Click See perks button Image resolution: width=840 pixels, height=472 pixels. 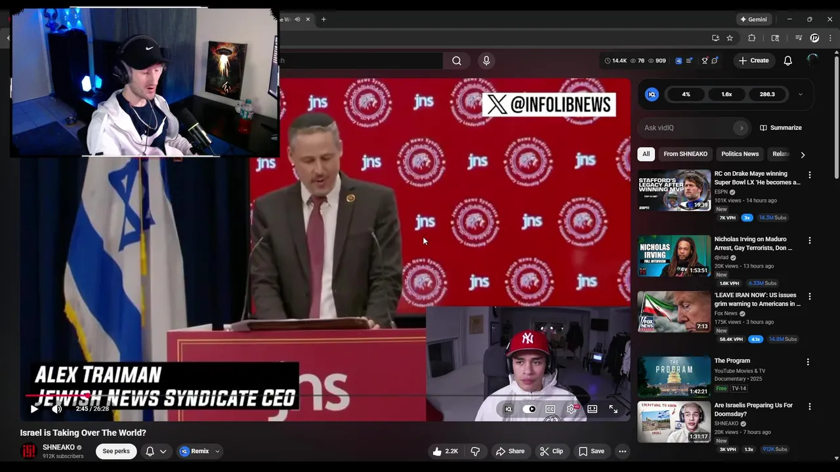pyautogui.click(x=116, y=451)
